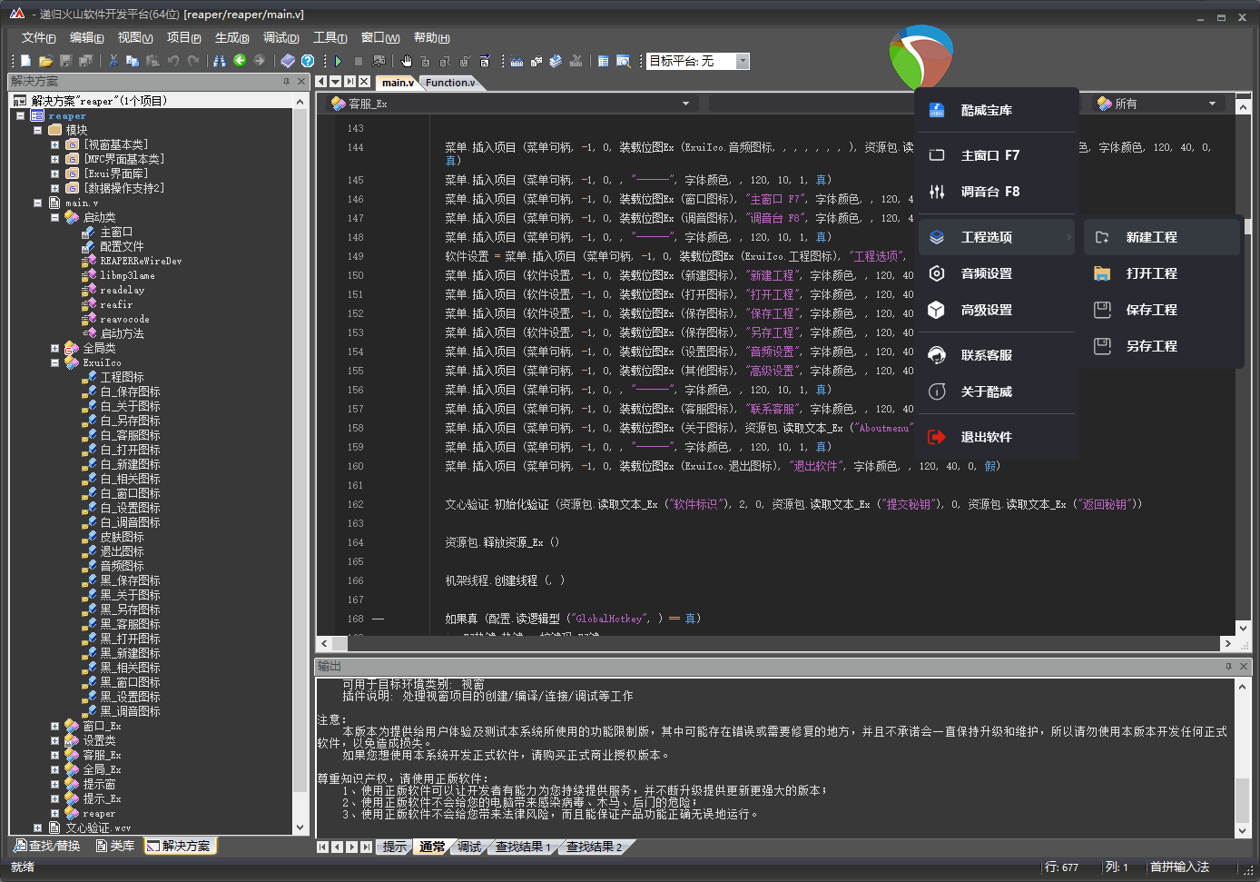Image resolution: width=1260 pixels, height=882 pixels.
Task: Click 主窗口 F7 menu entry
Action: (x=997, y=155)
